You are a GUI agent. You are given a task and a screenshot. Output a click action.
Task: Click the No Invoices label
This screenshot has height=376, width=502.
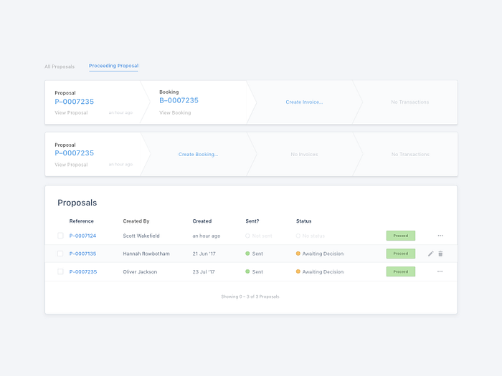click(x=304, y=155)
